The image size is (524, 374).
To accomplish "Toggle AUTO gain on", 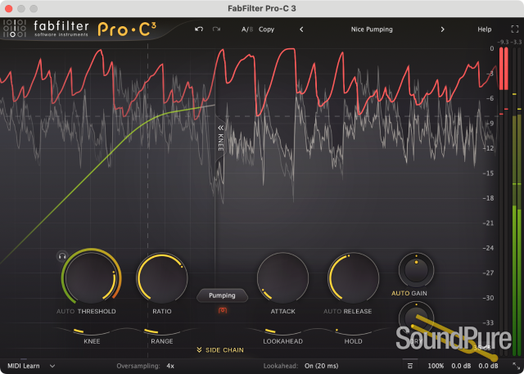I will [400, 293].
